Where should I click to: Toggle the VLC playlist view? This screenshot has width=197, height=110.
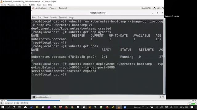point(22,103)
